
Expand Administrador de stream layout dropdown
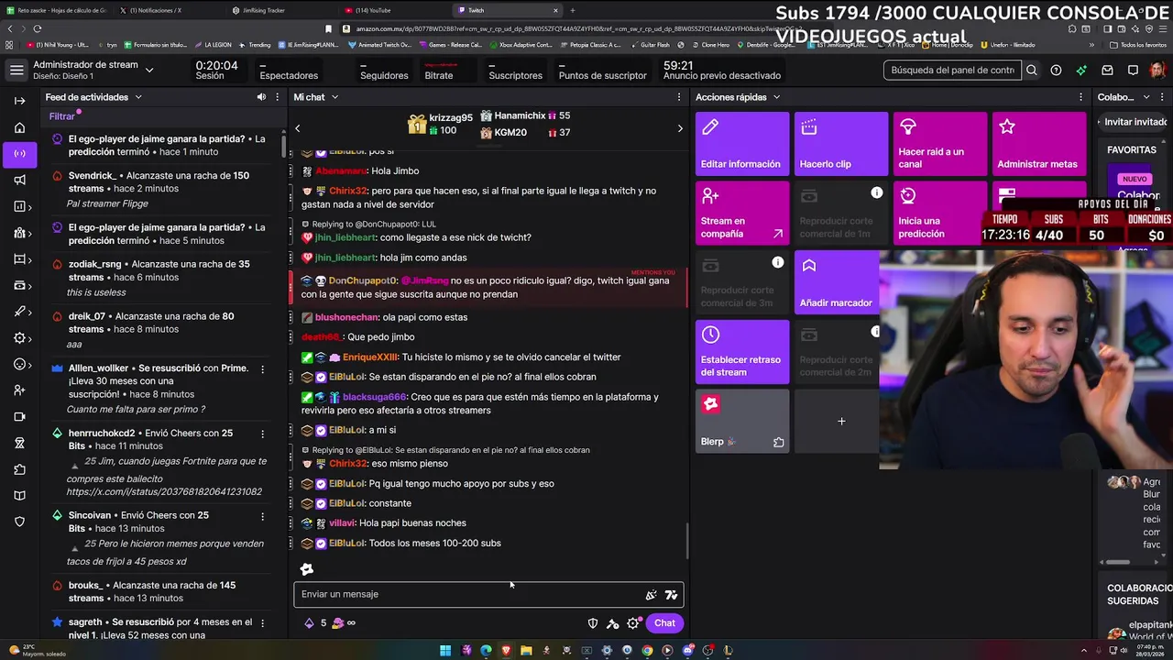(x=149, y=70)
